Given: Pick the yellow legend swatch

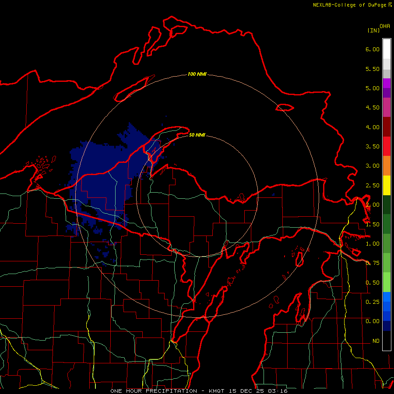Looking at the screenshot, I should [x=387, y=186].
